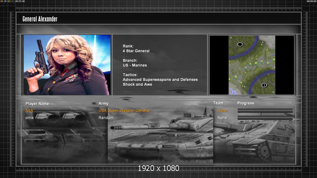317x178 pixels.
Task: Click the Team column header
Action: [218, 103]
